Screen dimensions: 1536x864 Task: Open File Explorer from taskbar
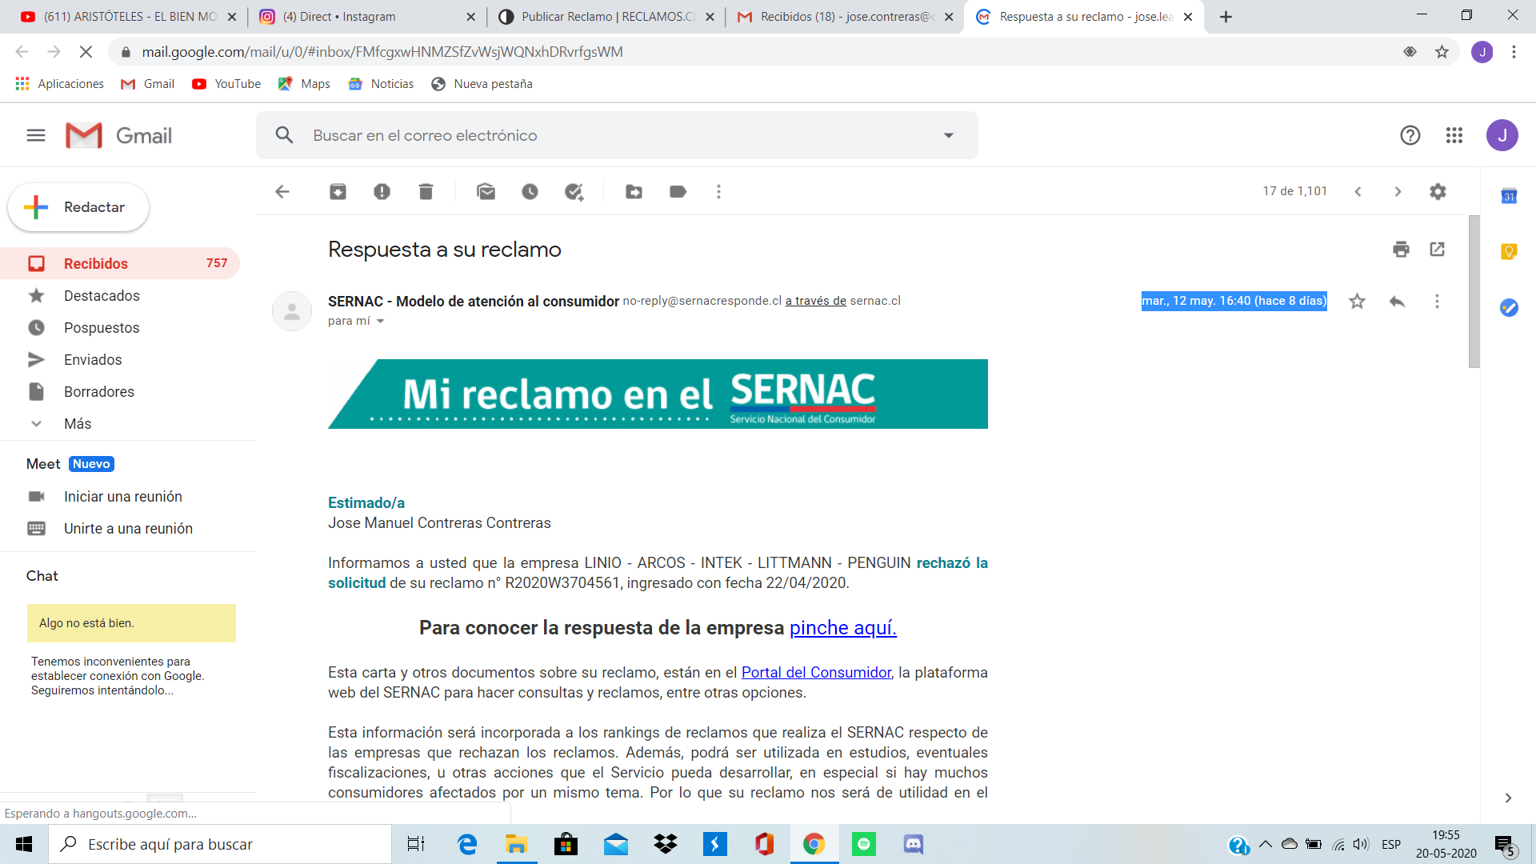(516, 844)
